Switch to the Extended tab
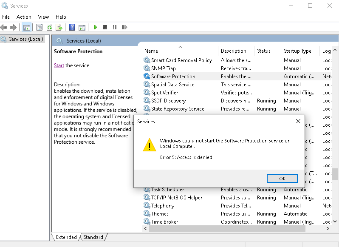339x247 pixels. [66, 237]
